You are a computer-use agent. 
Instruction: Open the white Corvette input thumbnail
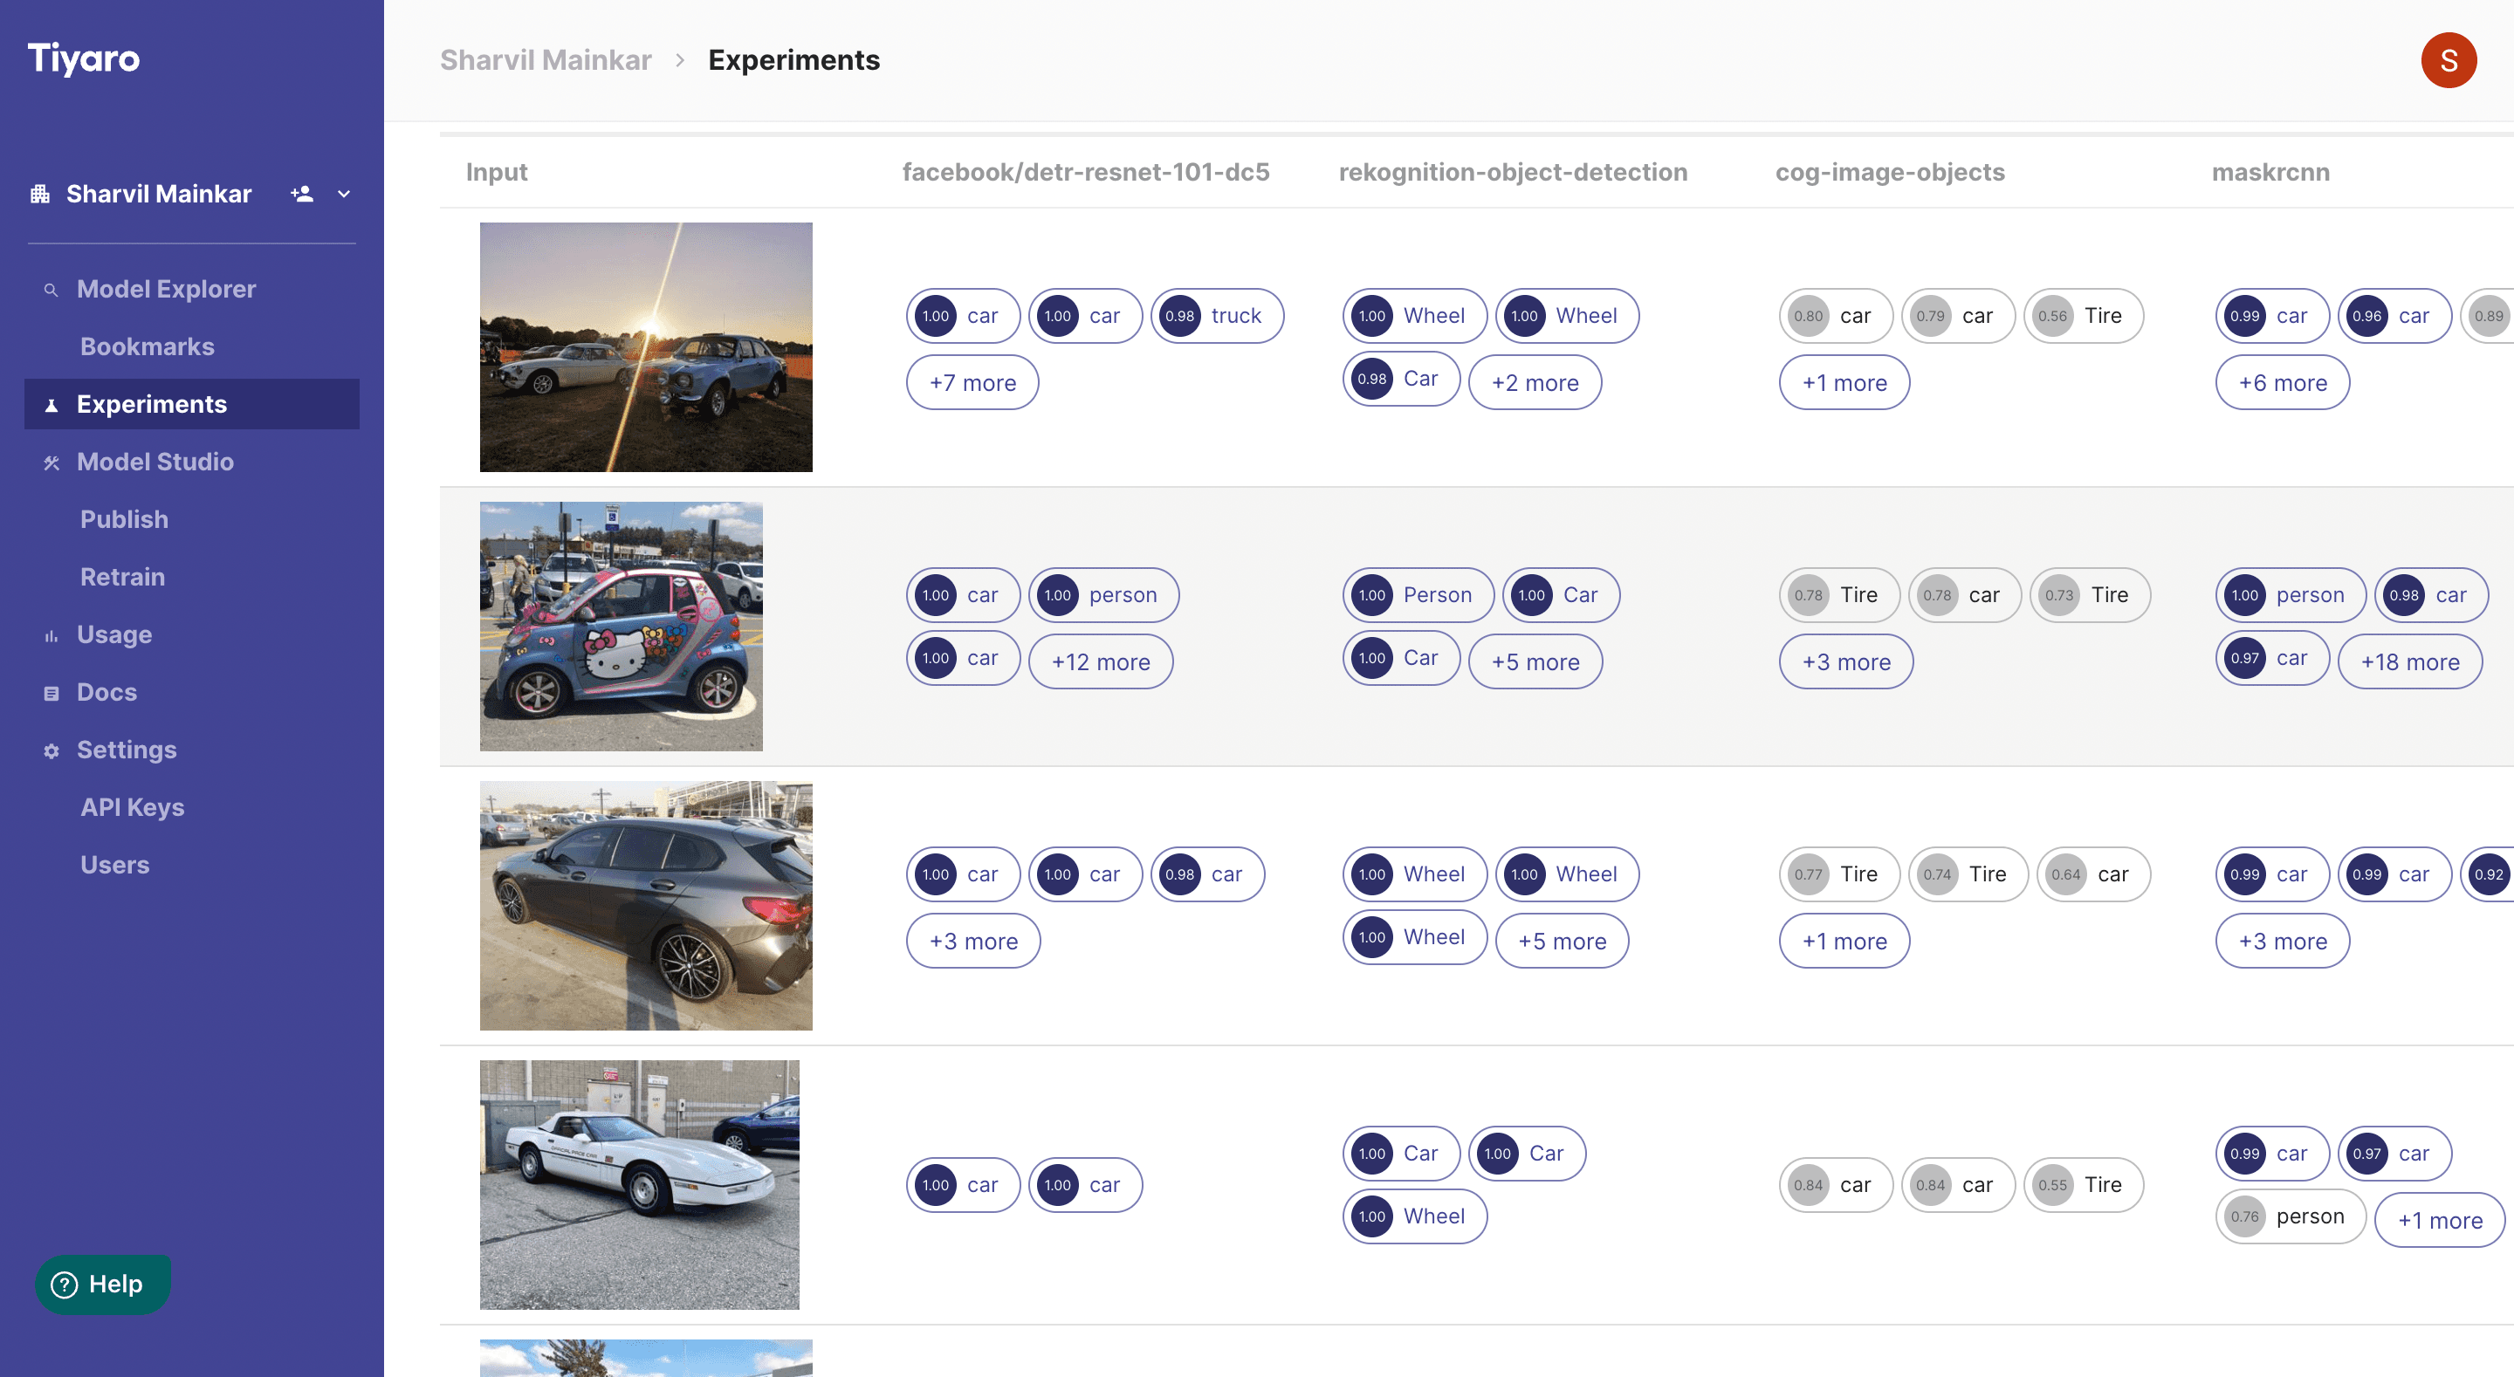pyautogui.click(x=639, y=1185)
